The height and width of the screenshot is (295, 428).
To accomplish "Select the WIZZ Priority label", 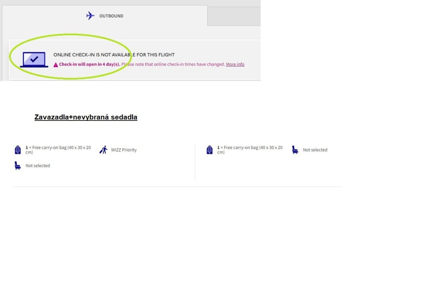I will [x=124, y=150].
